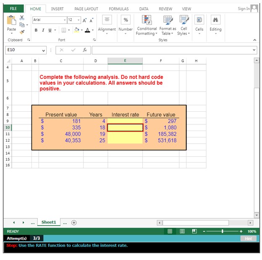Open the Cells group icon
Screen dimensions: 262x260
[x=199, y=20]
